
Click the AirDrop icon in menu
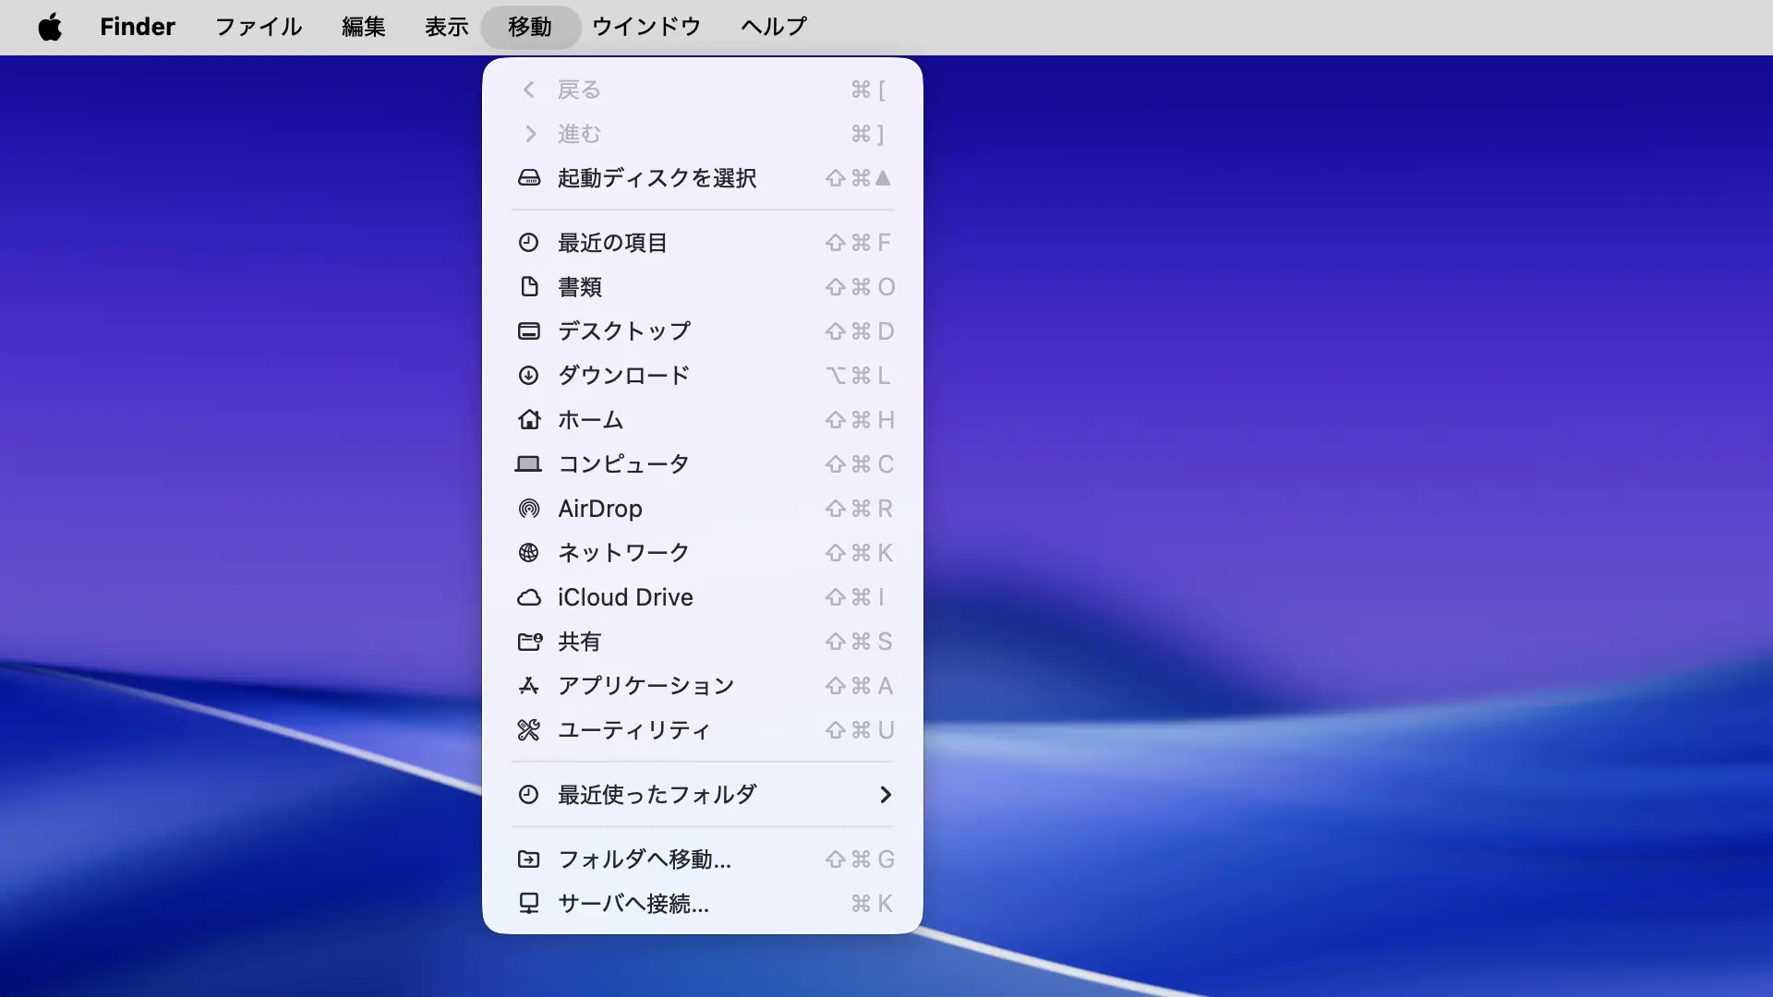(x=528, y=509)
